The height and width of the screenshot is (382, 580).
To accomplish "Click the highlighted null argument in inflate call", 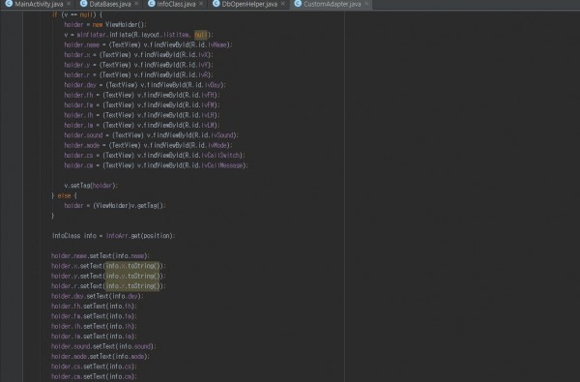I will tap(200, 35).
